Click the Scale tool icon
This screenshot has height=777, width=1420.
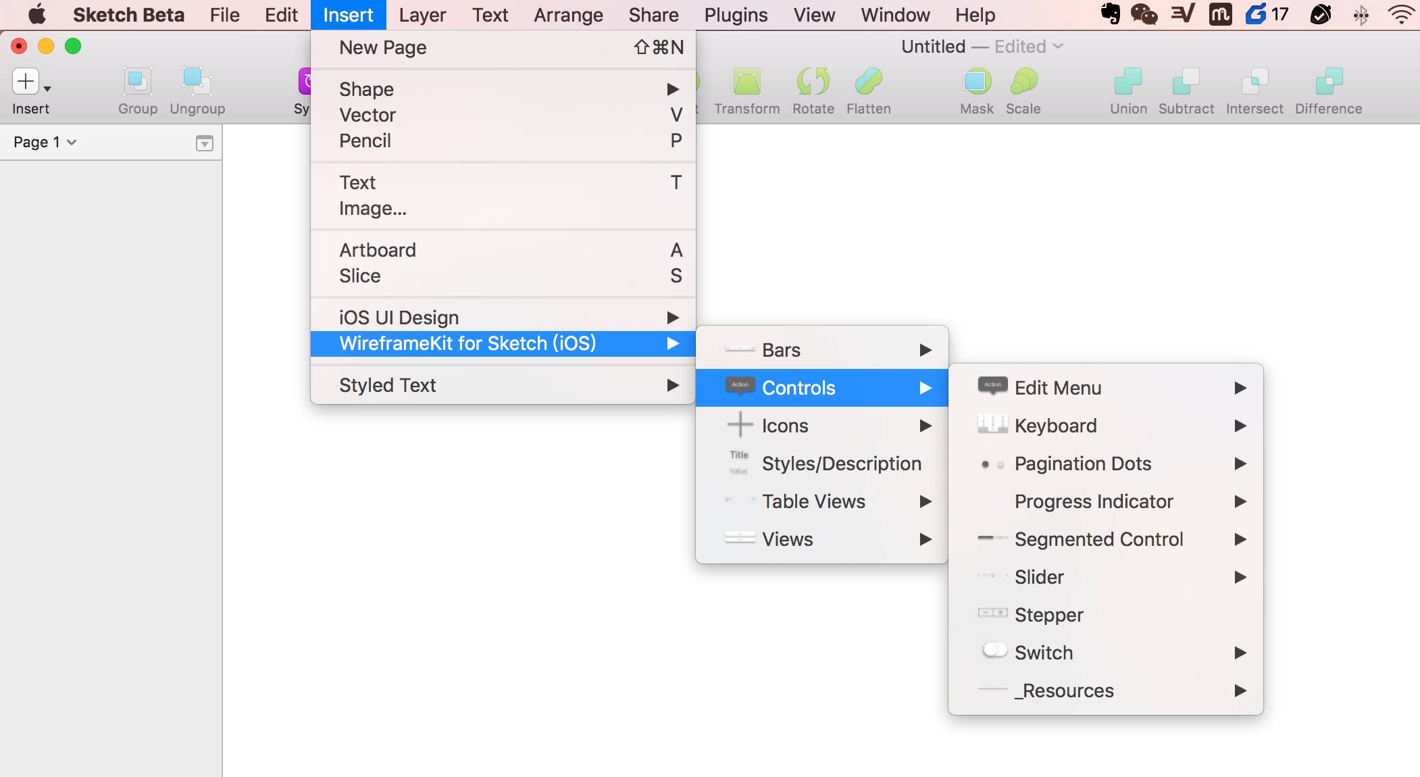click(x=1023, y=82)
